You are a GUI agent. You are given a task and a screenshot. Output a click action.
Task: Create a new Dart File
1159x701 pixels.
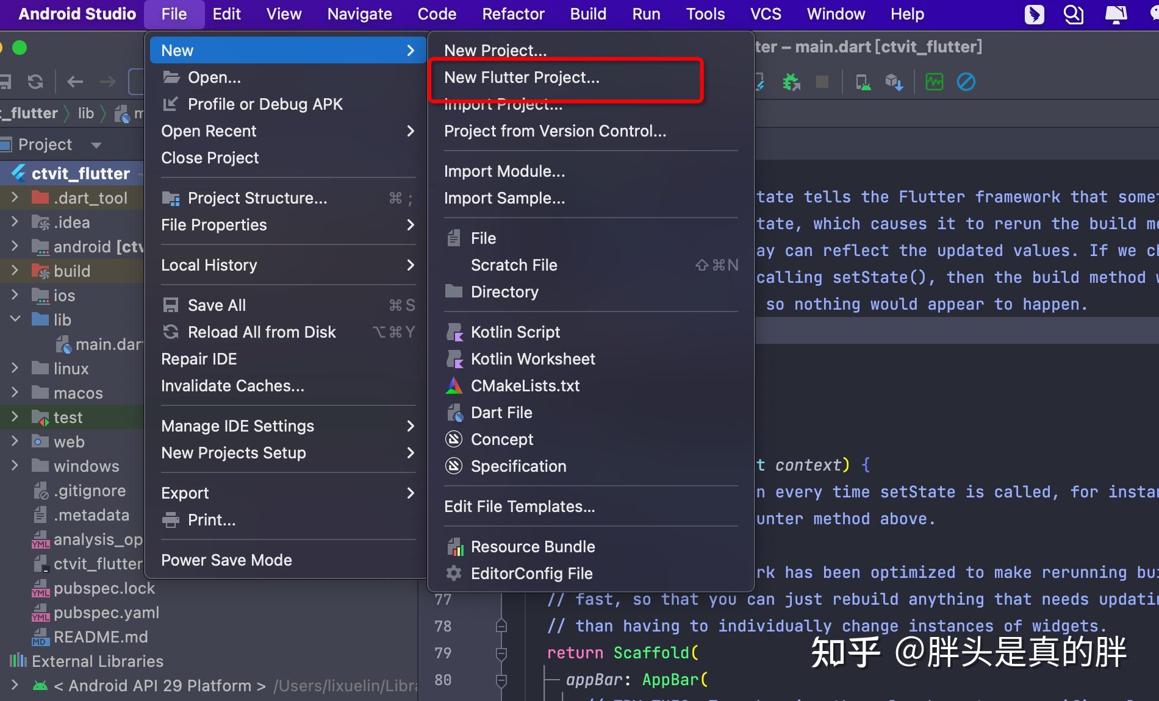click(591, 412)
